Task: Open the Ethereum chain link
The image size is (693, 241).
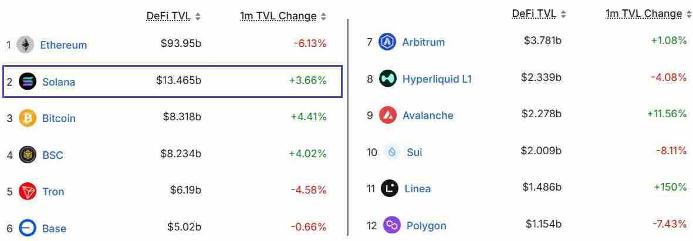Action: (63, 45)
